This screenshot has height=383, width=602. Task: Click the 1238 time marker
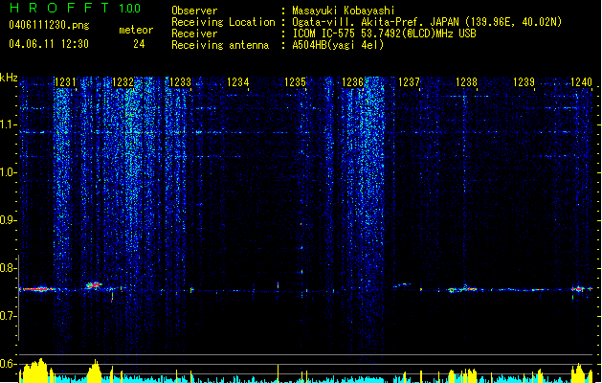pos(466,82)
